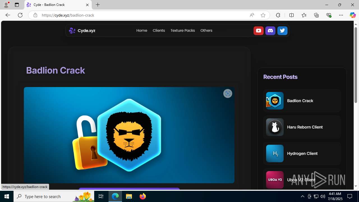Open the Windows Start menu
Image resolution: width=359 pixels, height=202 pixels.
[x=7, y=196]
